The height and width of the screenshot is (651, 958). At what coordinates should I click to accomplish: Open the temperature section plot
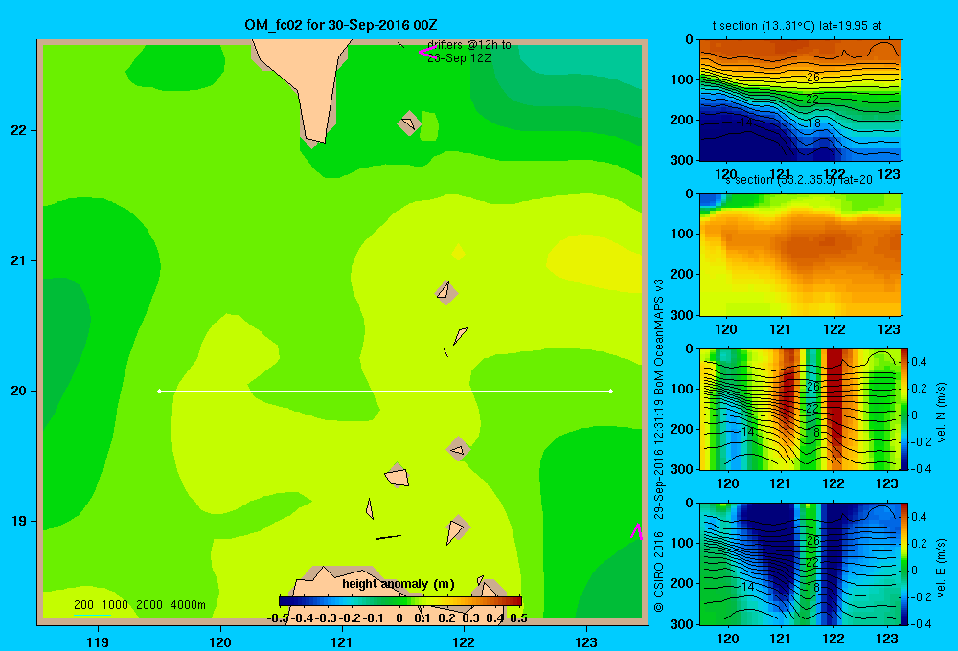(x=800, y=101)
